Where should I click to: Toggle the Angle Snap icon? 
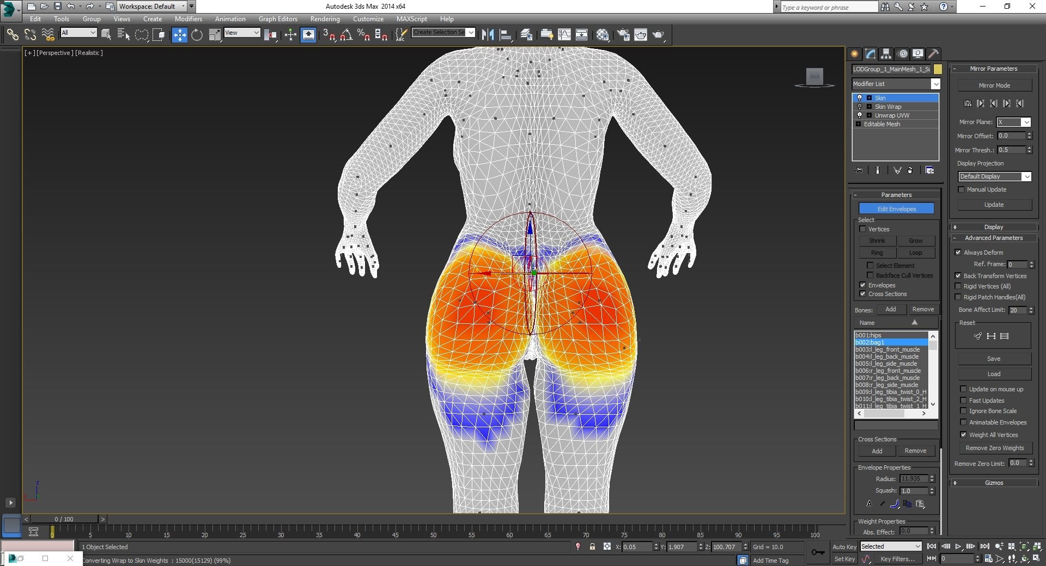click(346, 35)
